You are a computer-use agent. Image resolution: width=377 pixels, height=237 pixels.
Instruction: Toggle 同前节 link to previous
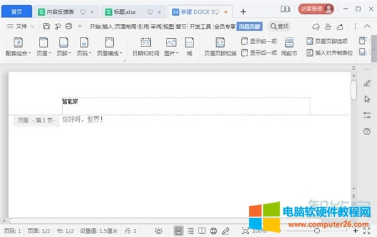coord(289,47)
